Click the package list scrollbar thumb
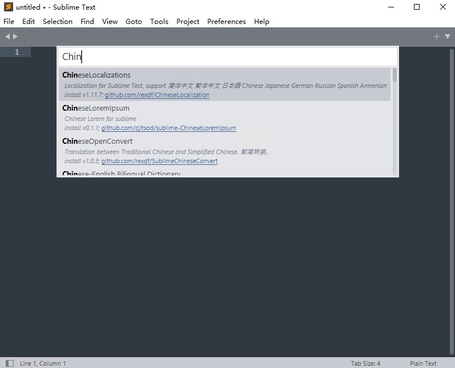455x368 pixels. 394,75
